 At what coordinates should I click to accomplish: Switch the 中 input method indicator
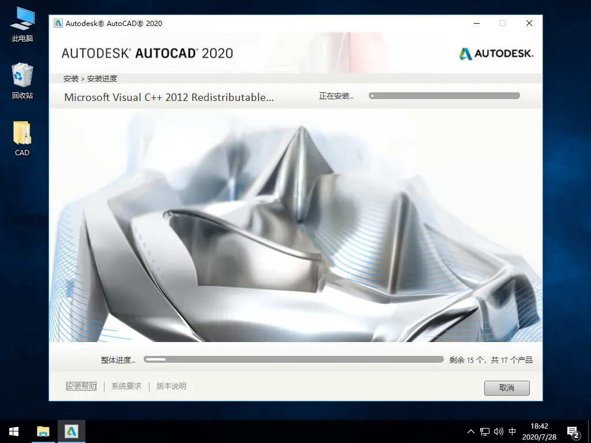coord(513,431)
